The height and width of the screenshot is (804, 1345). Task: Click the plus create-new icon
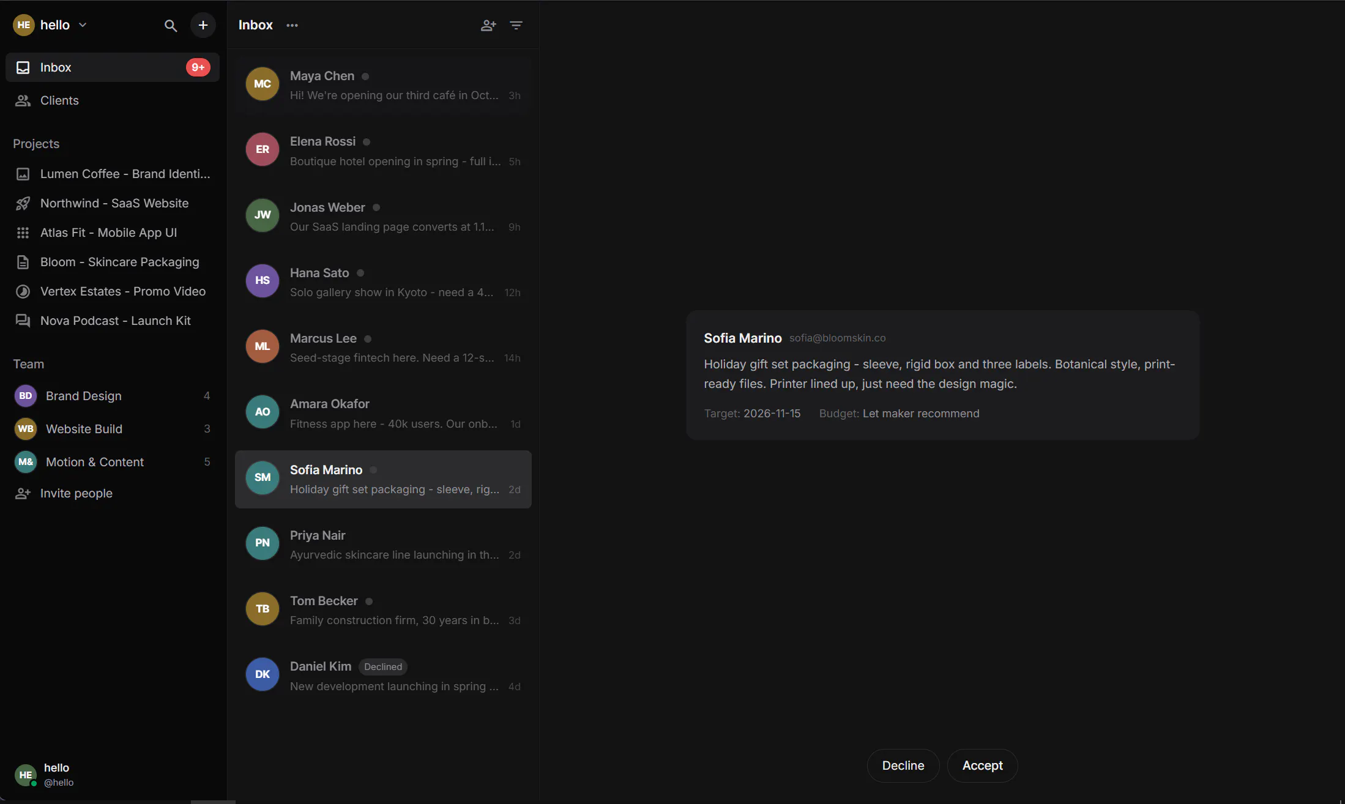[203, 25]
